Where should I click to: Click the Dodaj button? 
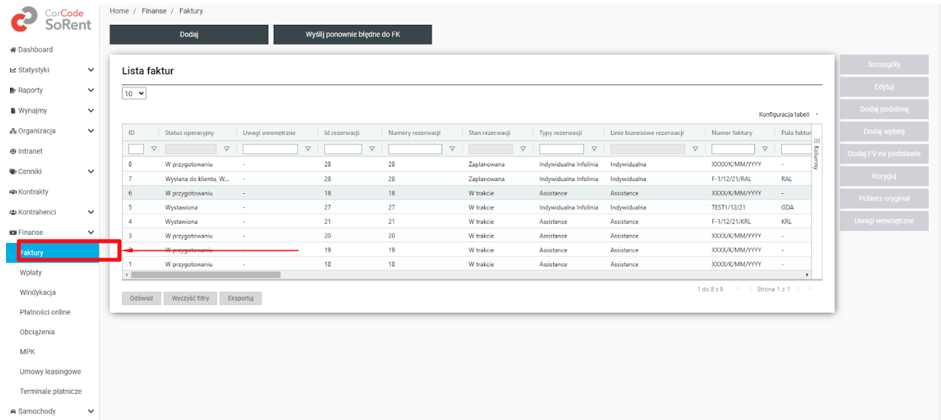(189, 35)
